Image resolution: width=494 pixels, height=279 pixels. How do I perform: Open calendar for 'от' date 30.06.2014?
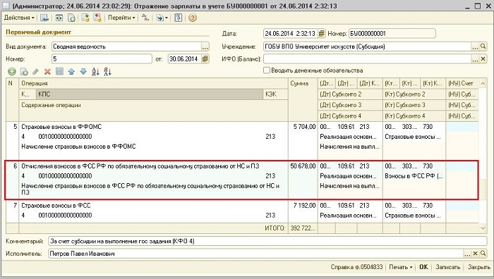coord(205,58)
